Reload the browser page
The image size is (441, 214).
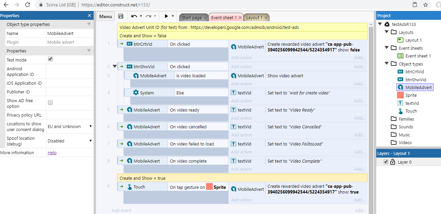click(x=28, y=5)
